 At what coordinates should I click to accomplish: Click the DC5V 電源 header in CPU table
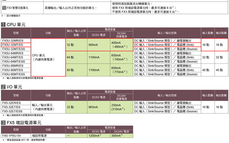click(x=99, y=35)
